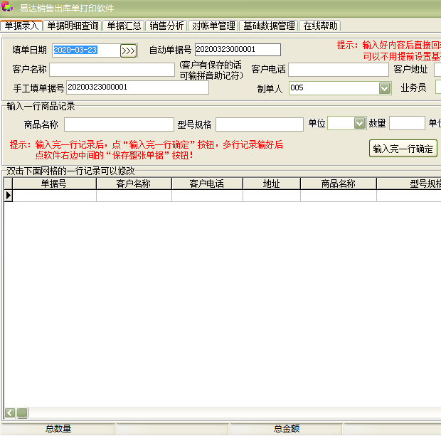Image resolution: width=441 pixels, height=436 pixels.
Task: Click the horizontal scrollbar left arrow
Action: click(x=10, y=413)
